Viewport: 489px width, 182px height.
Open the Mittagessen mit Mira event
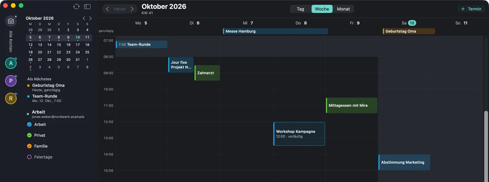click(352, 105)
